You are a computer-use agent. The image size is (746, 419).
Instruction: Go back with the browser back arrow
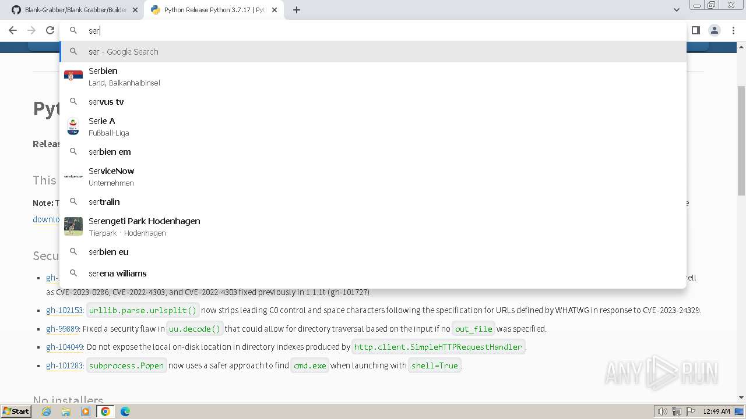13,30
